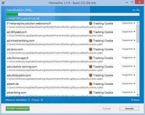145x115 pixels.
Task: Select the ad.zanox.com entry
Action: click(71, 51)
